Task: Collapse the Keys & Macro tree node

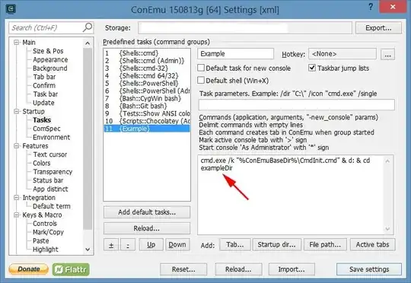Action: coord(17,215)
